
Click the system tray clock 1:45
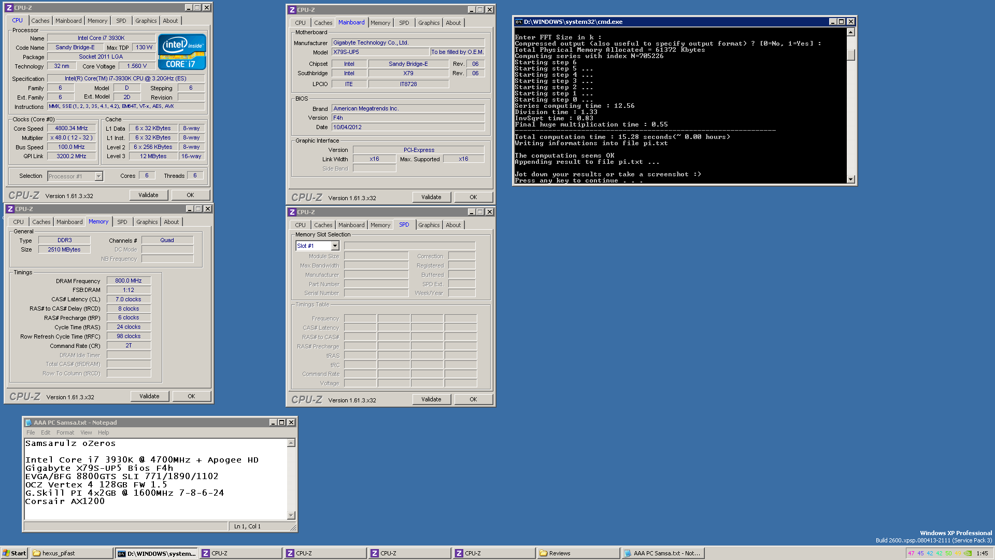click(x=982, y=553)
